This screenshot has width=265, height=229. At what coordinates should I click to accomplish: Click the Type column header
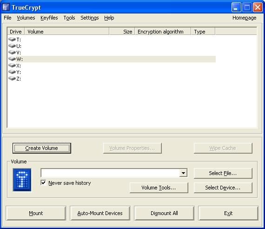pyautogui.click(x=203, y=32)
